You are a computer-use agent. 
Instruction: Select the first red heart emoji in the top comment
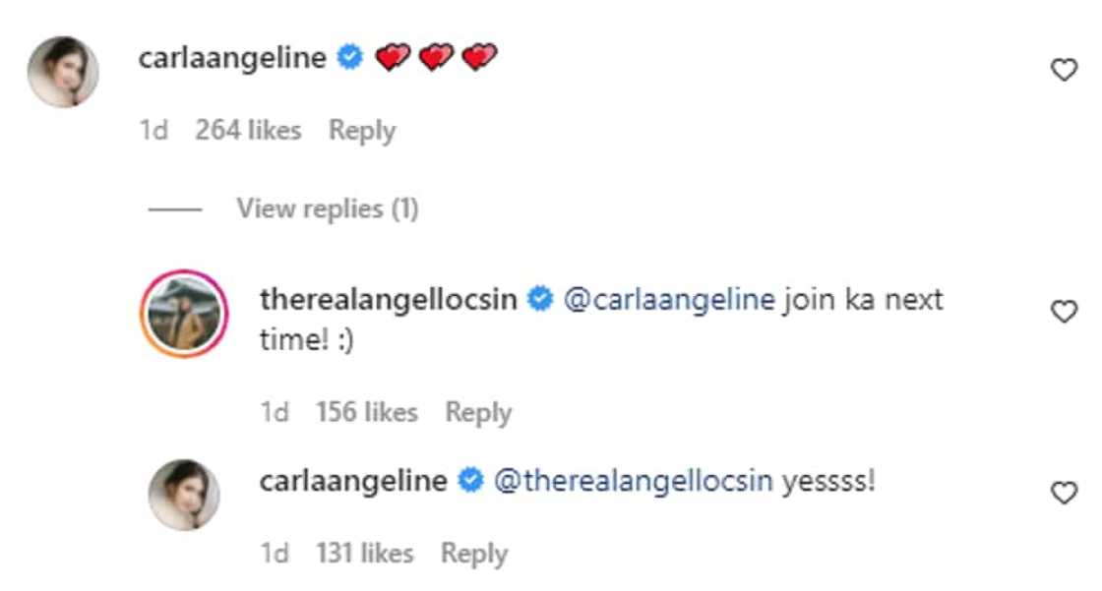tap(392, 57)
